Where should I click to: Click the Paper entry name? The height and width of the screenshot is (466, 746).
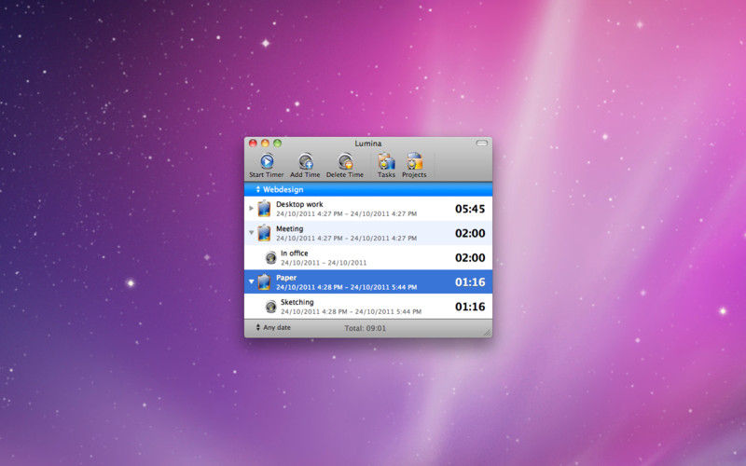coord(286,278)
